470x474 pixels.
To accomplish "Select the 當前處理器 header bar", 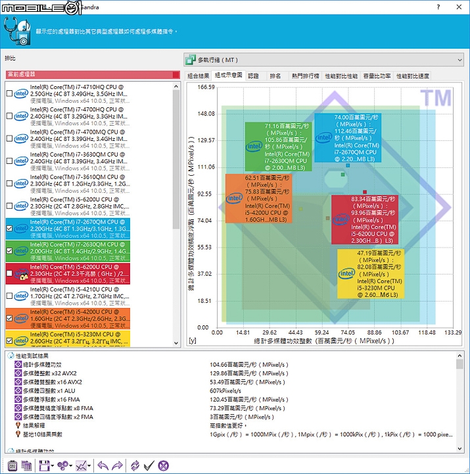I will (x=93, y=74).
